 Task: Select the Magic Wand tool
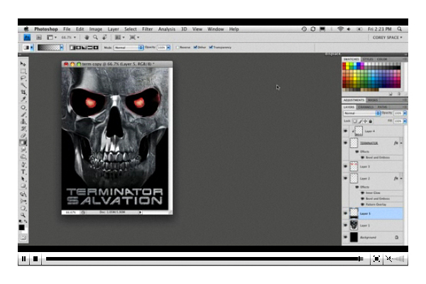click(x=23, y=85)
